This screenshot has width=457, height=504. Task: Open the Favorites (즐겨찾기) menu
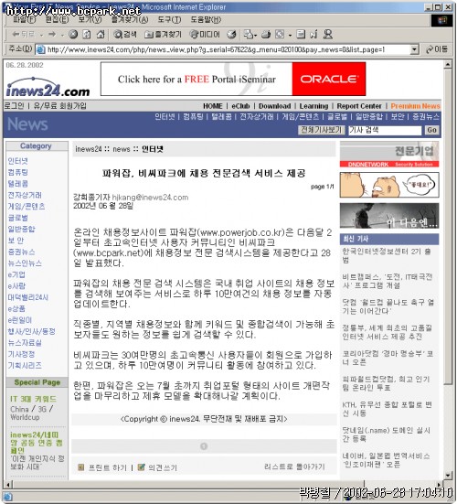tap(130, 19)
